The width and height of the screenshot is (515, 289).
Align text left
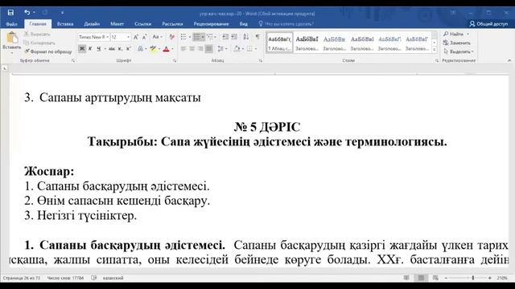coord(183,49)
